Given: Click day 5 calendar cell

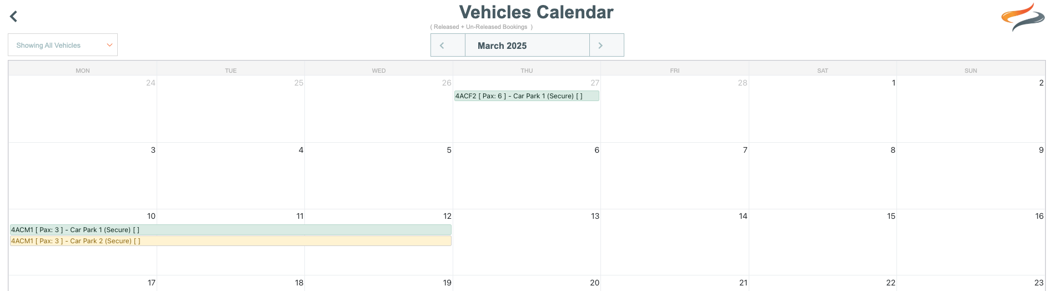Looking at the screenshot, I should tap(379, 176).
